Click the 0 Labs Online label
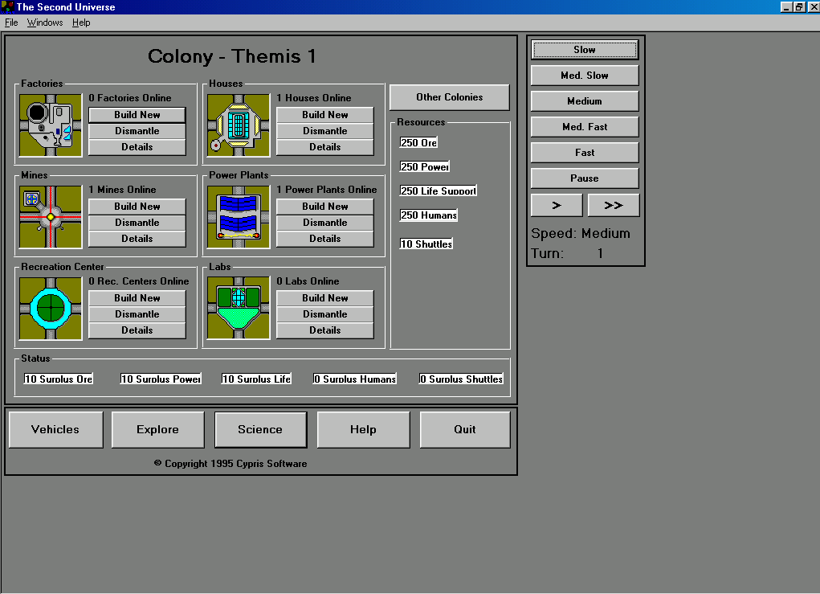820x594 pixels. point(308,281)
